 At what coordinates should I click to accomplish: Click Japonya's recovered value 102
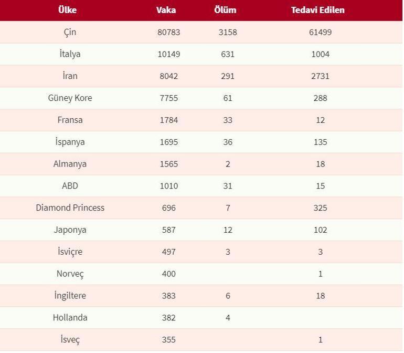[320, 230]
